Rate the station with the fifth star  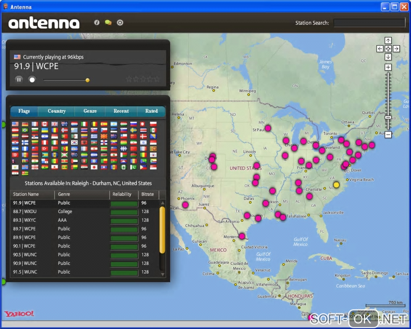(x=157, y=79)
